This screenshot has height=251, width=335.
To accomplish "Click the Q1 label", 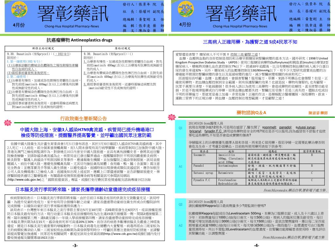I will pos(181,128).
